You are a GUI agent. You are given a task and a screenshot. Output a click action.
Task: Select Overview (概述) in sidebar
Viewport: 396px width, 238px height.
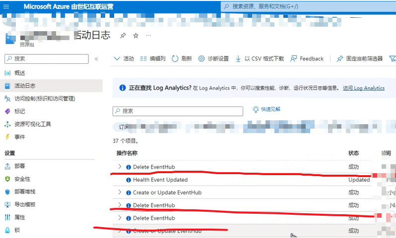coord(19,73)
